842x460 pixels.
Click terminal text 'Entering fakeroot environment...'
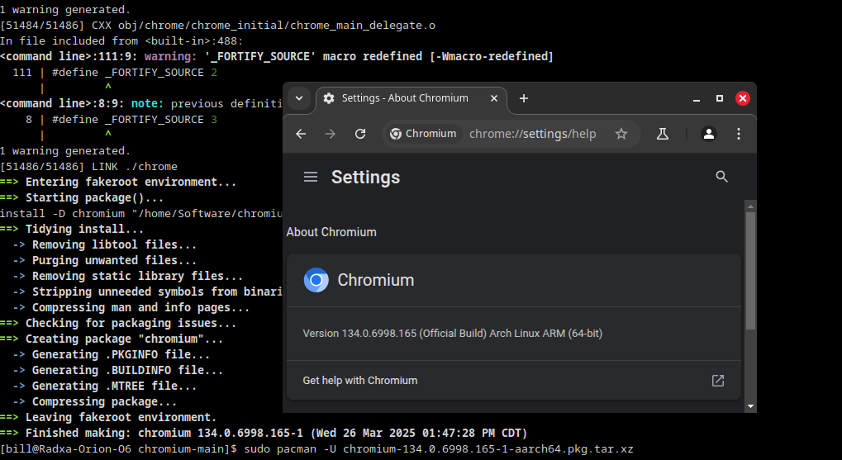131,182
